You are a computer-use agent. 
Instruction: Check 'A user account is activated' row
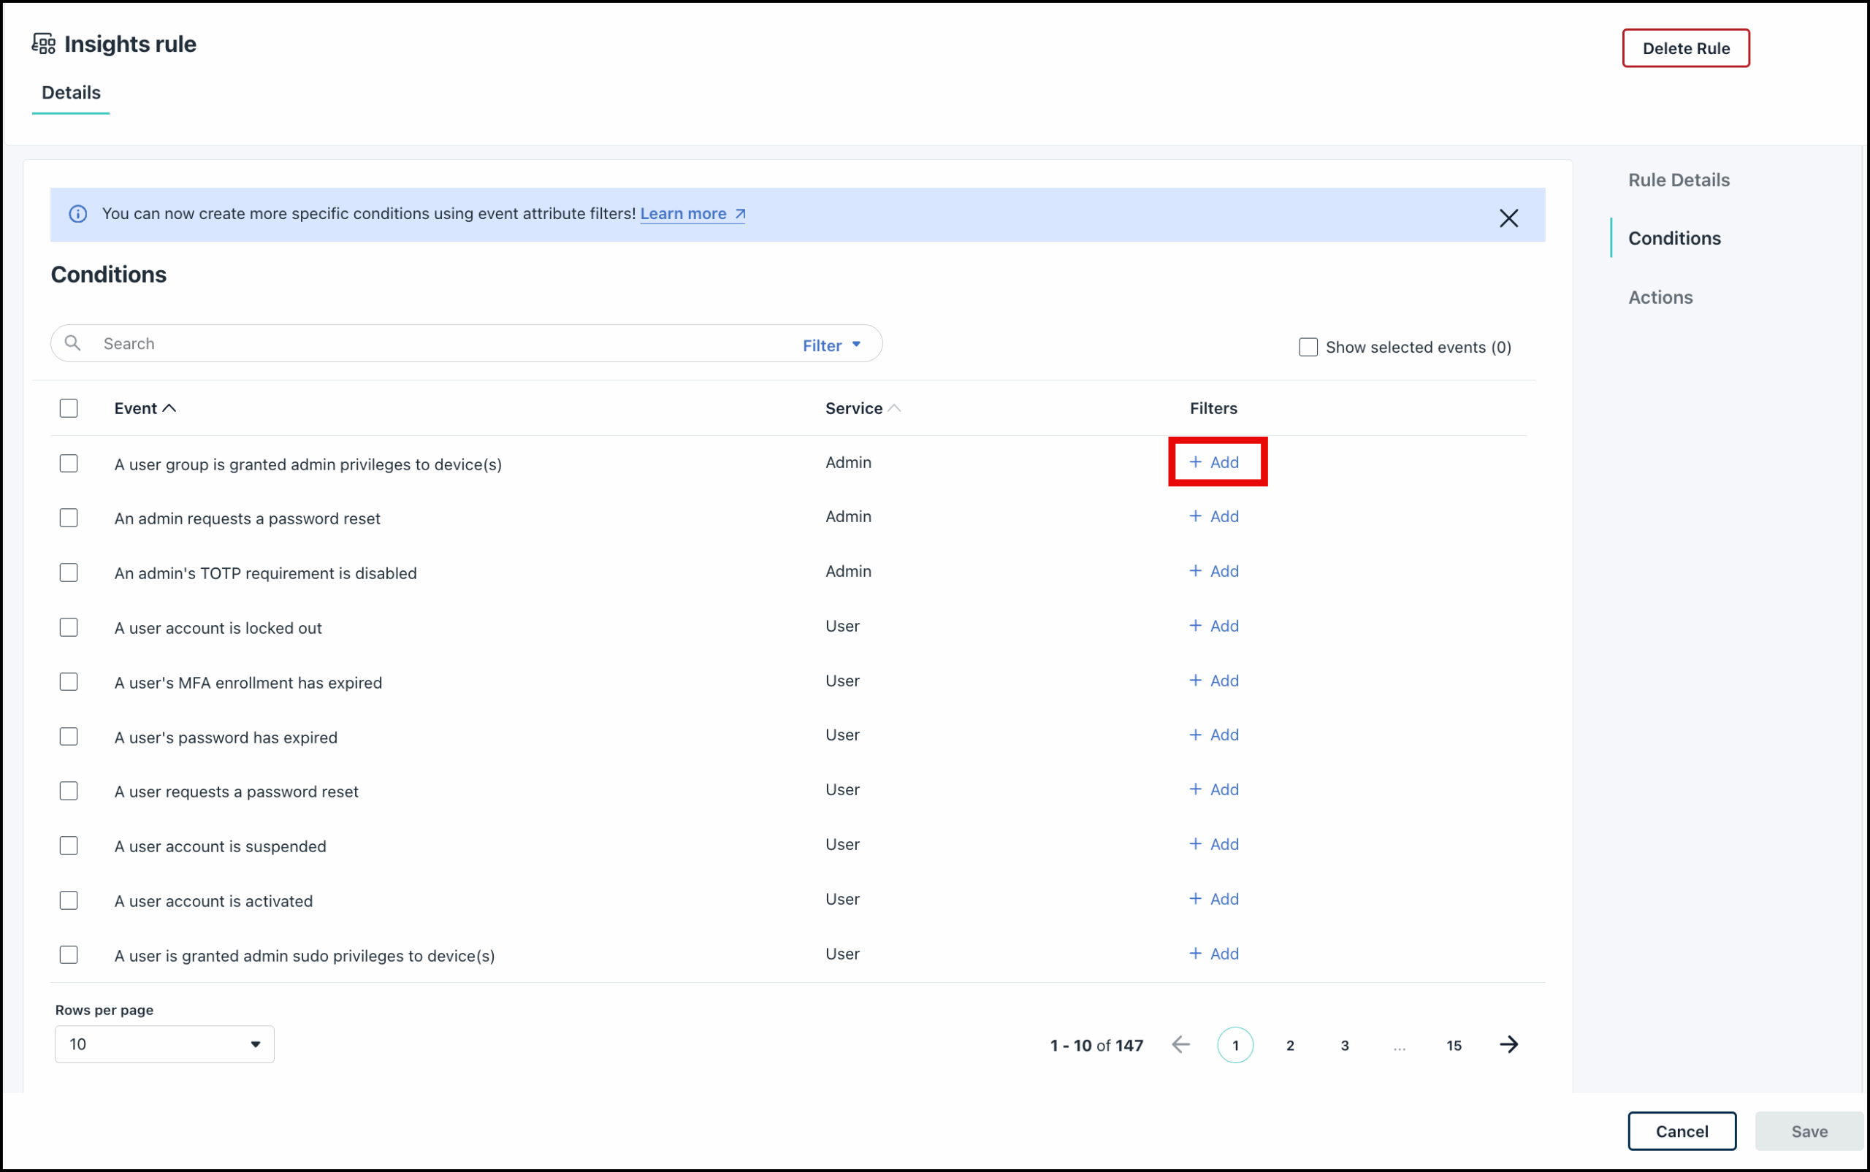click(x=69, y=900)
